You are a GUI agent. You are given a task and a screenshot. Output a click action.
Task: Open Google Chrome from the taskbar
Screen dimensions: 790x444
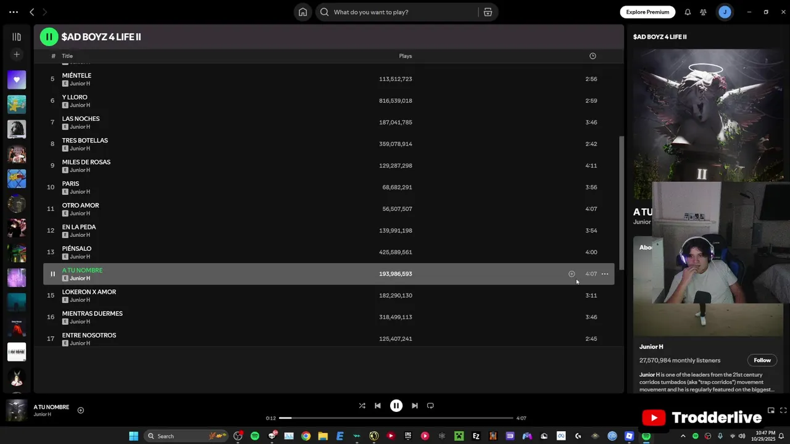[x=306, y=436]
